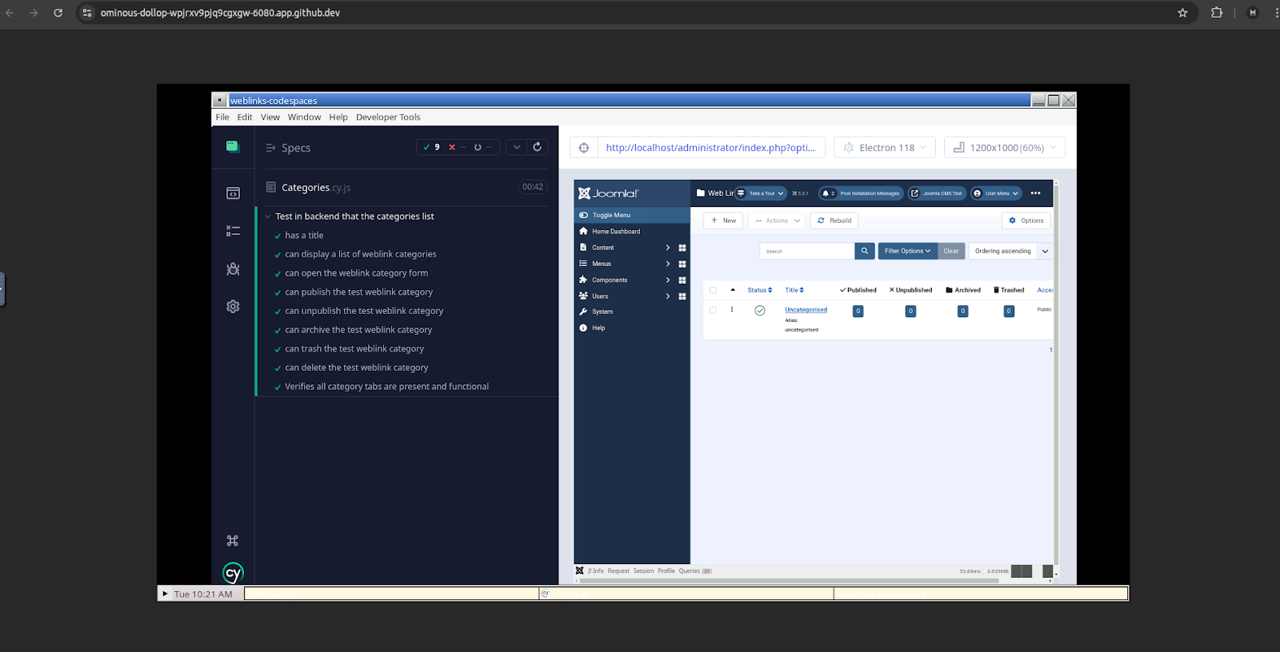Viewport: 1280px width, 652px height.
Task: Click Toggle Menu in the Joomla sidebar
Action: tap(611, 215)
